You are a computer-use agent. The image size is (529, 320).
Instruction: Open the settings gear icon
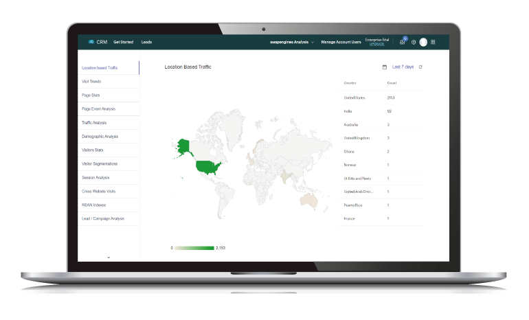pyautogui.click(x=414, y=42)
